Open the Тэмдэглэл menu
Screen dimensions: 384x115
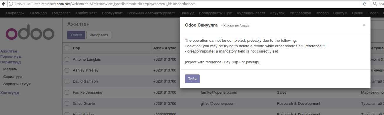[x=61, y=13]
